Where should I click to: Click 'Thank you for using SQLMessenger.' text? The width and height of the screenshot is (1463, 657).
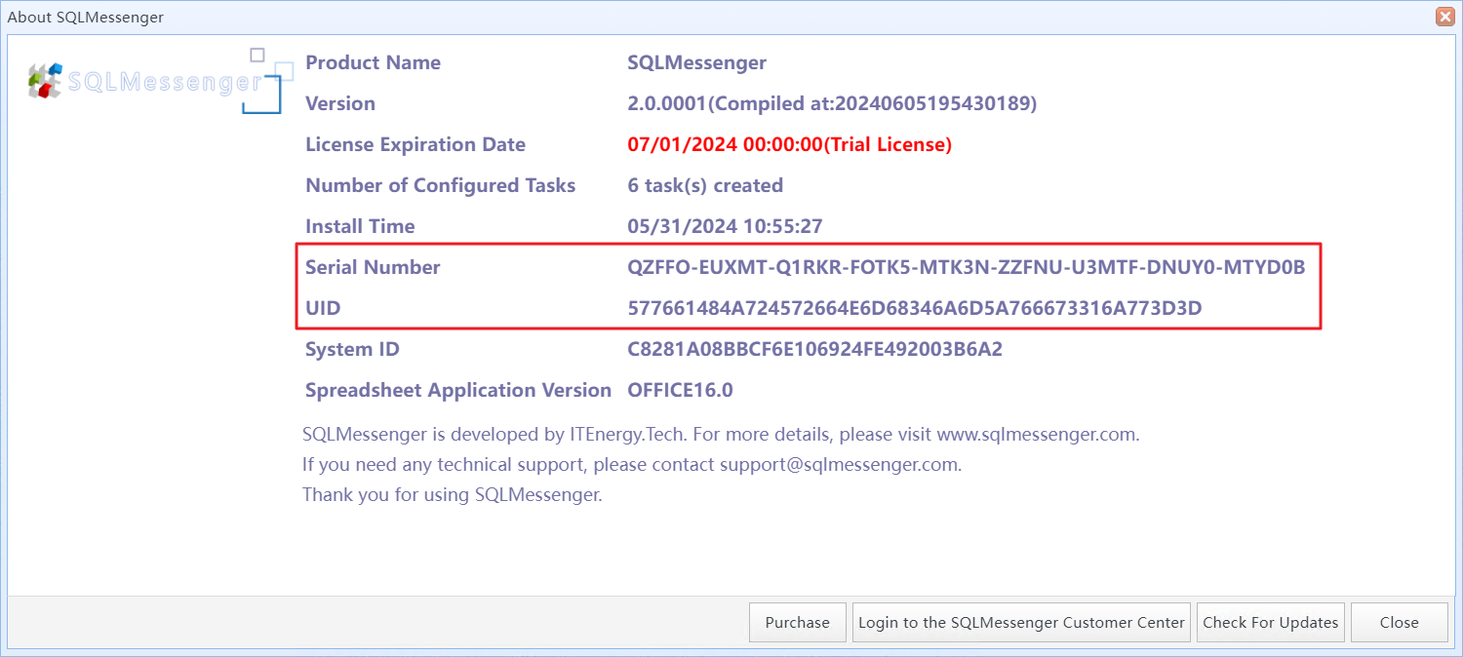453,494
